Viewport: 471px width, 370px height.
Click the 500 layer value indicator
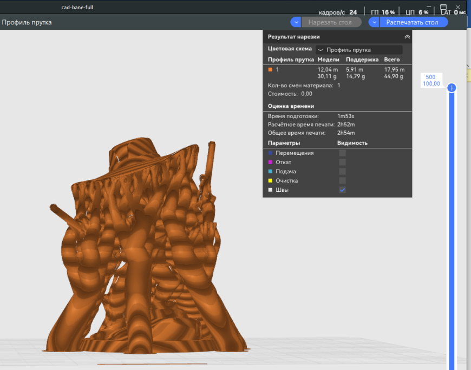tap(430, 77)
